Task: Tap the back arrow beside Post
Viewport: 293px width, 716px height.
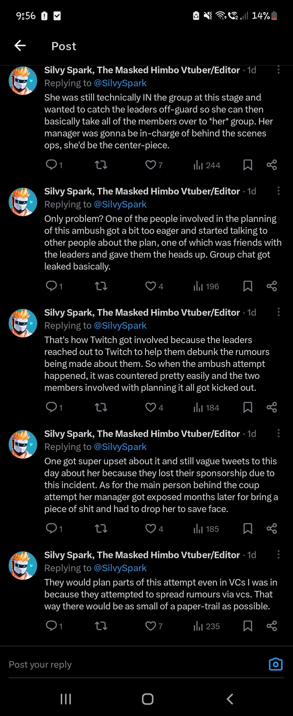Action: coord(20,45)
